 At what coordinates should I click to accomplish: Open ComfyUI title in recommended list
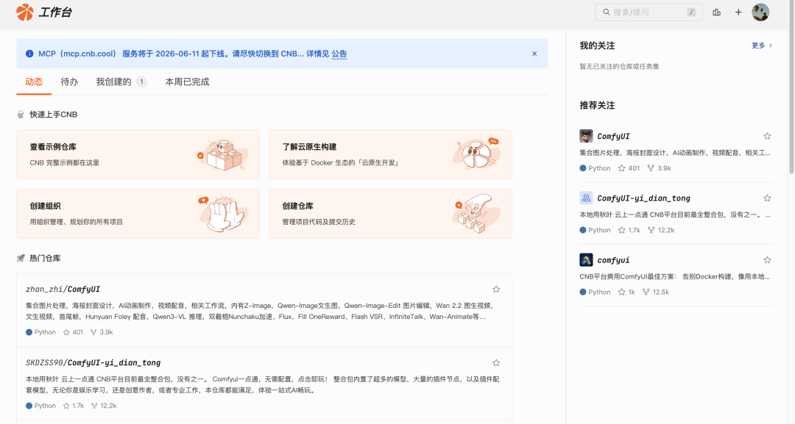click(613, 136)
